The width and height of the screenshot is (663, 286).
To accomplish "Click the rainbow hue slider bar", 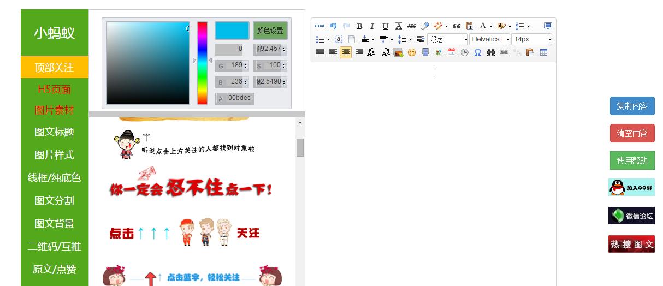I will tap(202, 63).
